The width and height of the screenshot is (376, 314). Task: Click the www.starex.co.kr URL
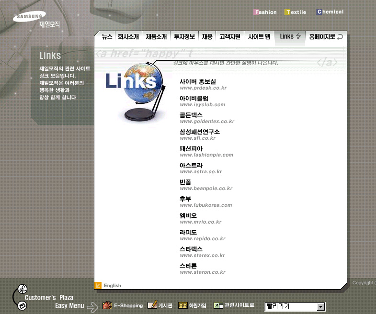[x=203, y=256]
